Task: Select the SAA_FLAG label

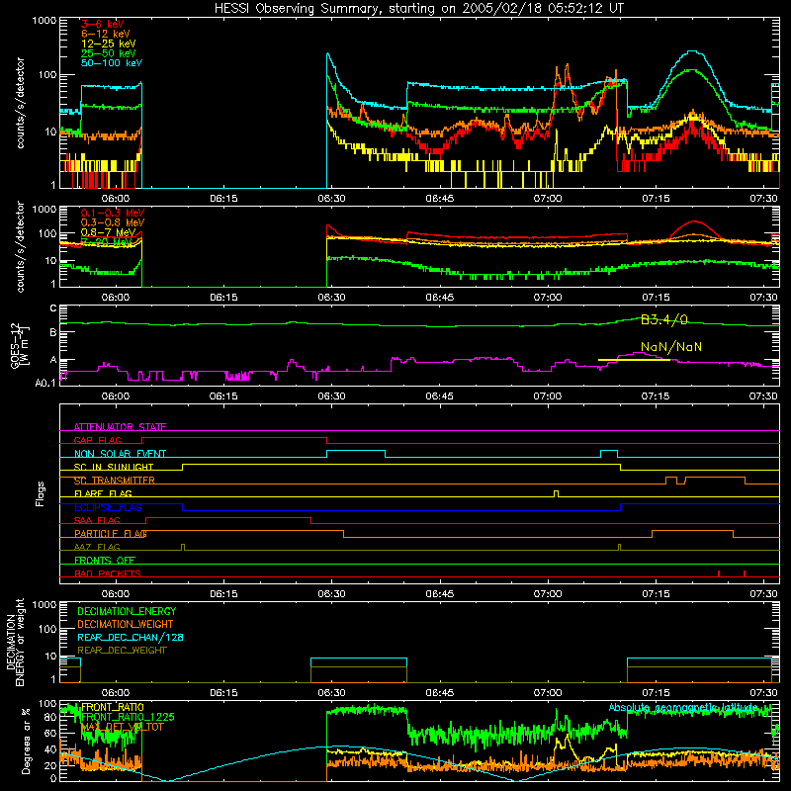Action: (x=97, y=520)
